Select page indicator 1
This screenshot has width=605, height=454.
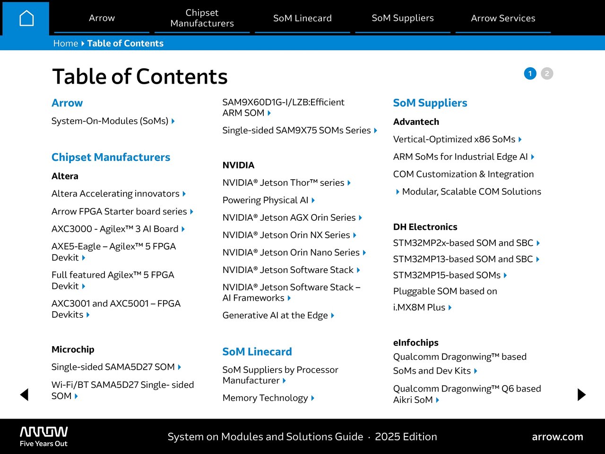coord(530,73)
